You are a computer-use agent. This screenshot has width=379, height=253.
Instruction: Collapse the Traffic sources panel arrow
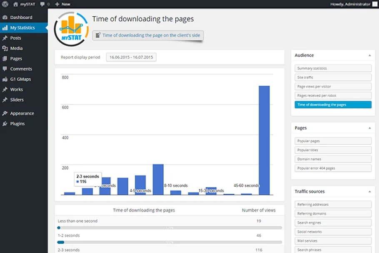369,192
